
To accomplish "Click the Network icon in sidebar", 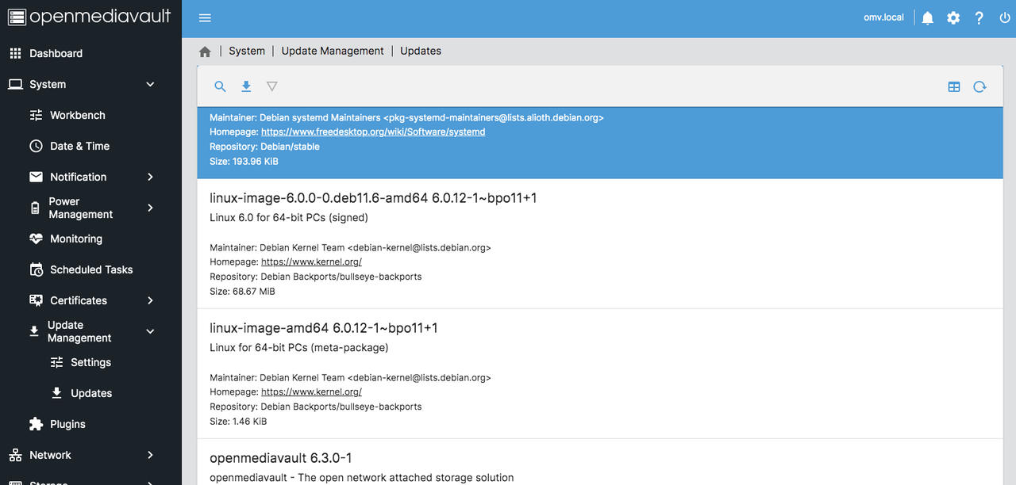I will pyautogui.click(x=15, y=455).
